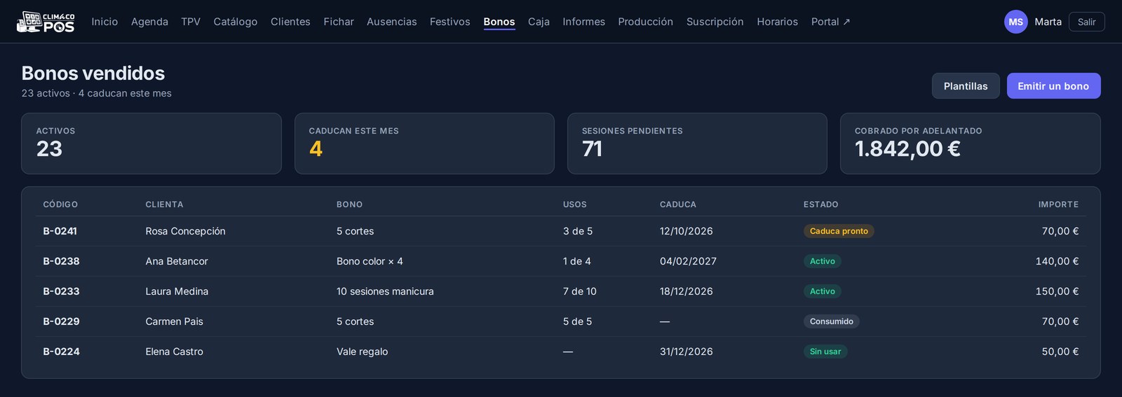
Task: Open the MS user avatar
Action: (1015, 22)
